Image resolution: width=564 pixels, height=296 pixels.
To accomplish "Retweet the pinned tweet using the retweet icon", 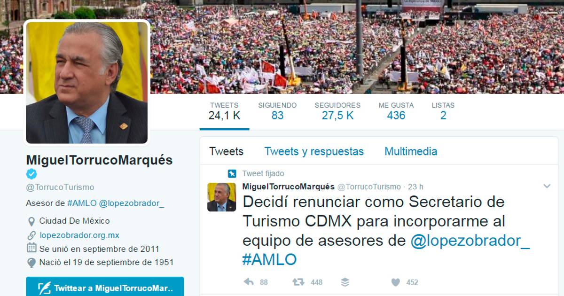I will [x=298, y=282].
